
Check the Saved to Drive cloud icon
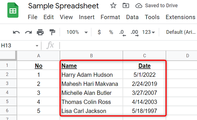(139, 6)
